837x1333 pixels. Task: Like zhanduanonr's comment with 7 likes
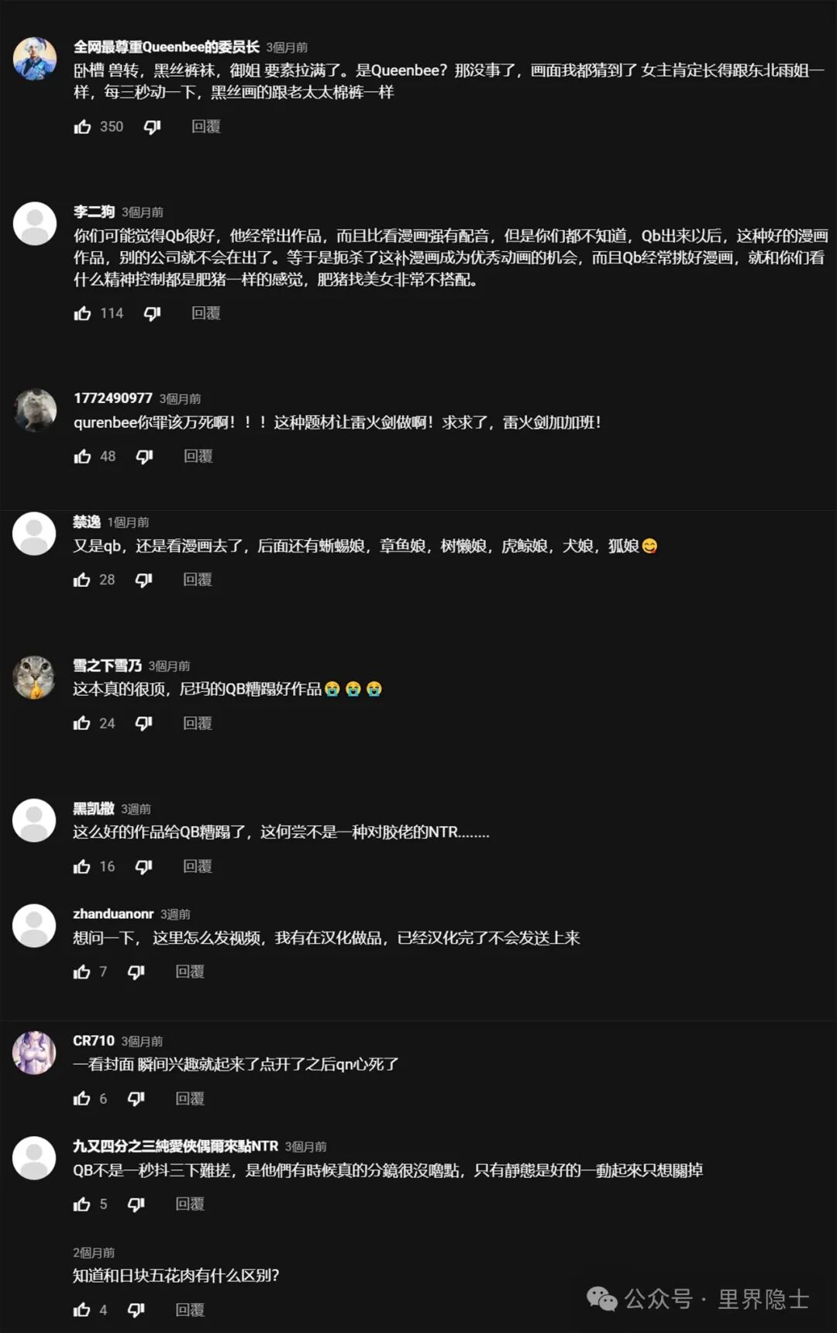[82, 972]
